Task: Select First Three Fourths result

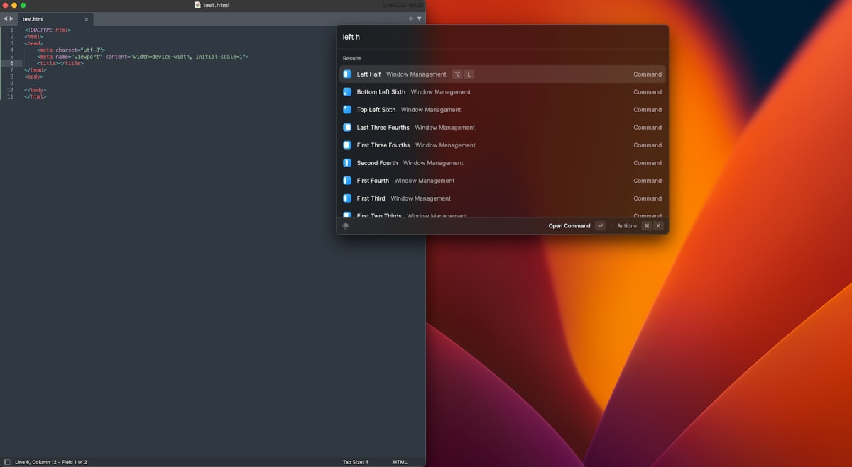Action: click(x=503, y=145)
